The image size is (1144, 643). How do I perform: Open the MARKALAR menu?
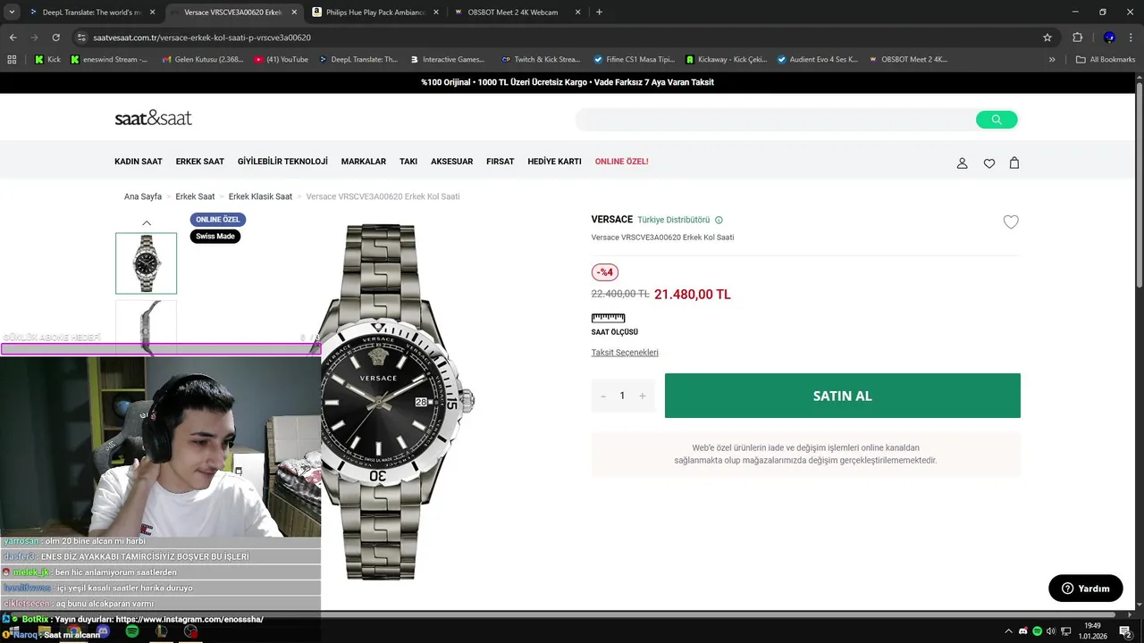364,162
